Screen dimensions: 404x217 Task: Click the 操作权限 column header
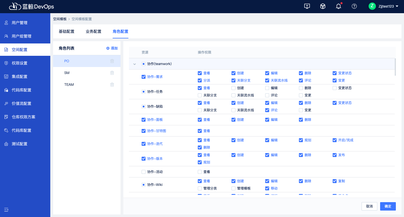point(205,52)
